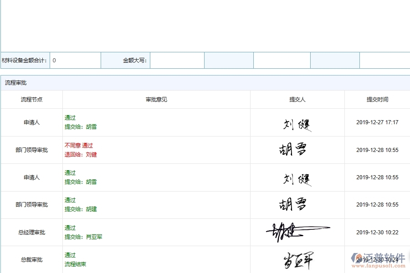The height and width of the screenshot is (273, 410).
Task: Click the 提交时间 column header
Action: pos(377,99)
